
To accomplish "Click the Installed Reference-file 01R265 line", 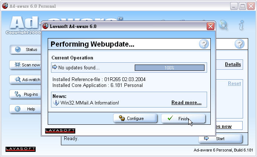I will click(99, 79).
